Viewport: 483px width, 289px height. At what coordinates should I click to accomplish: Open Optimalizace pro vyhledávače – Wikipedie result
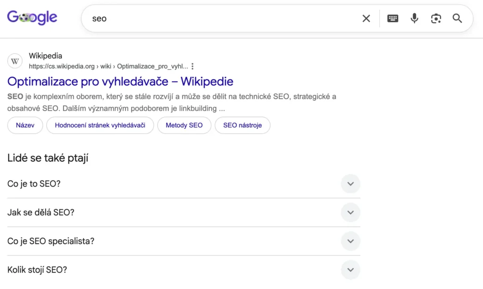pyautogui.click(x=120, y=82)
